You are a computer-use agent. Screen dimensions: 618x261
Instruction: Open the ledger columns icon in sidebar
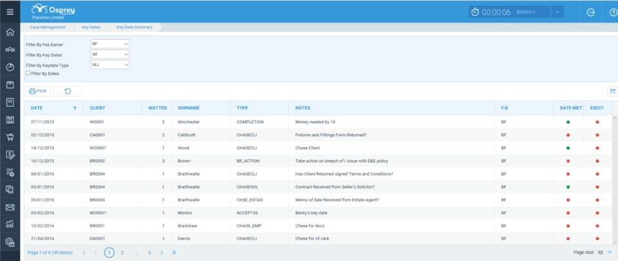point(10,120)
